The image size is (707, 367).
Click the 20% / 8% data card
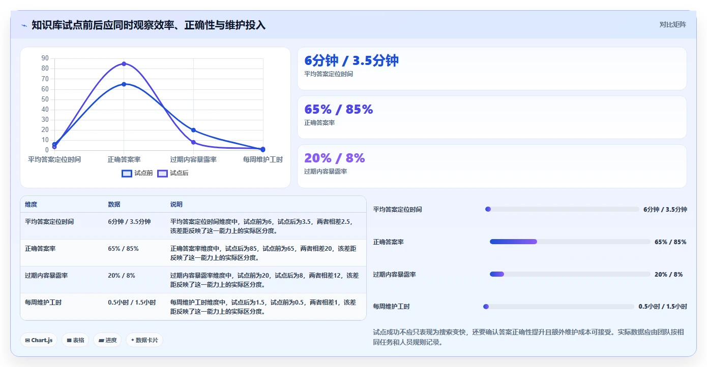[x=492, y=166]
